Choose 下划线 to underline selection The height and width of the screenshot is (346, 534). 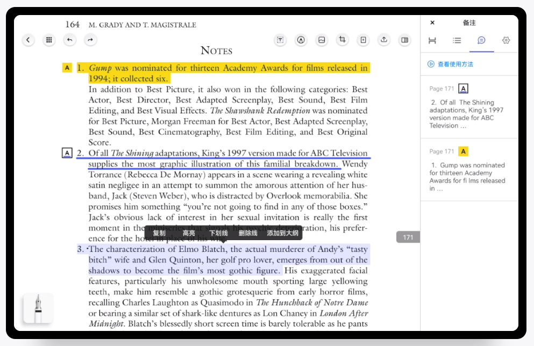pyautogui.click(x=218, y=233)
